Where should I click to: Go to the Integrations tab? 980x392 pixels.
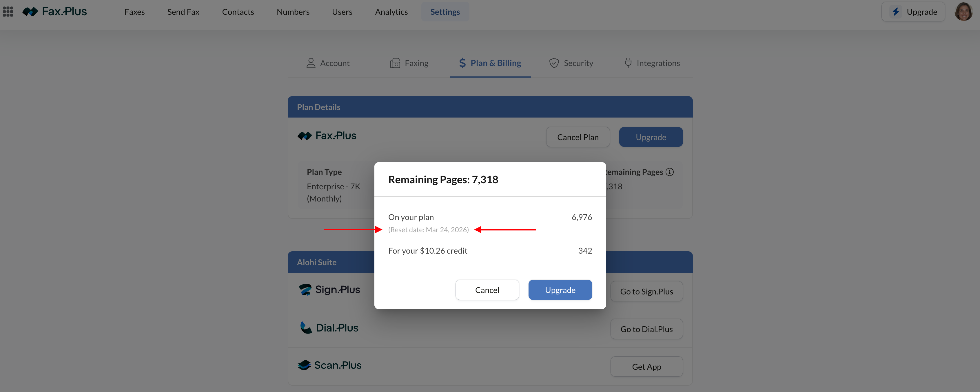[x=652, y=63]
